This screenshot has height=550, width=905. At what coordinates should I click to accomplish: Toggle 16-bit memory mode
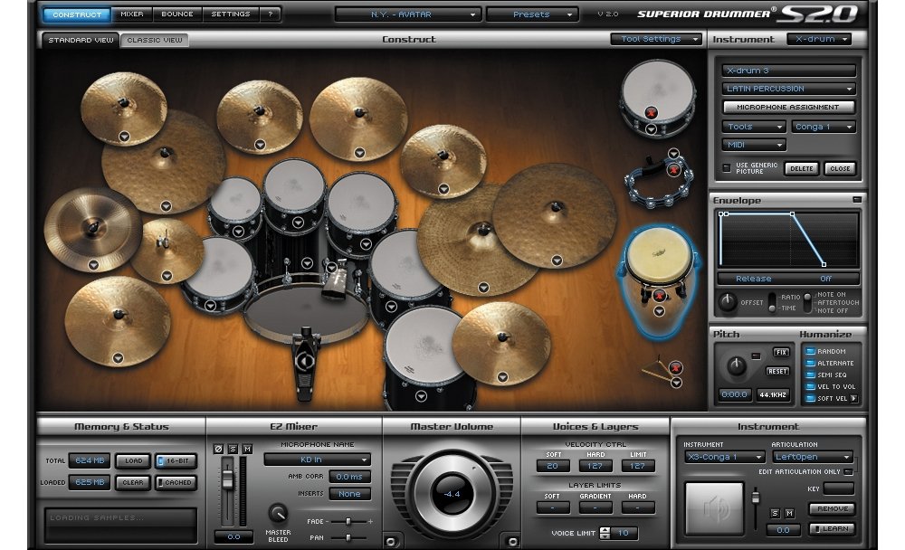tap(175, 460)
